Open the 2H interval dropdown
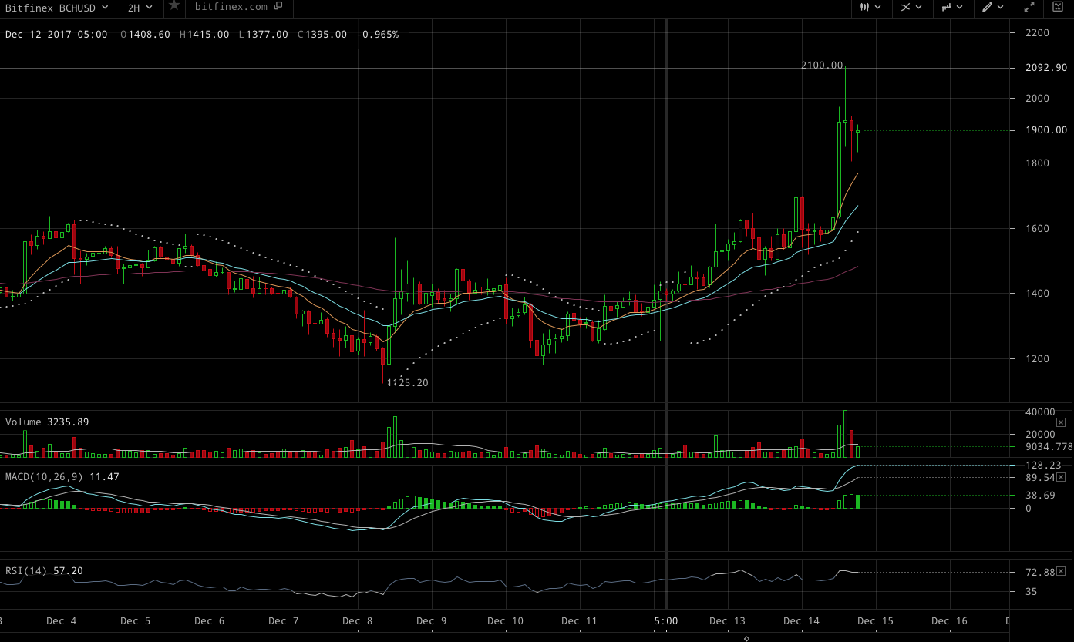 [140, 7]
